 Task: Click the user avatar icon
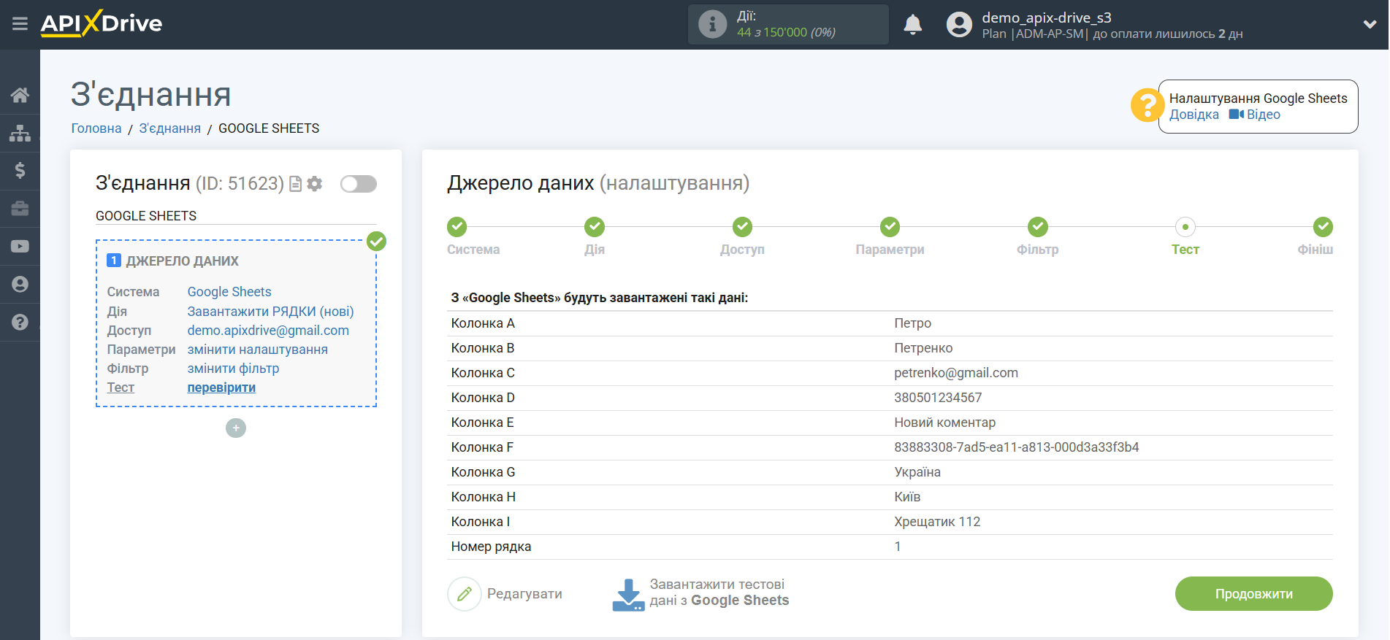point(959,25)
